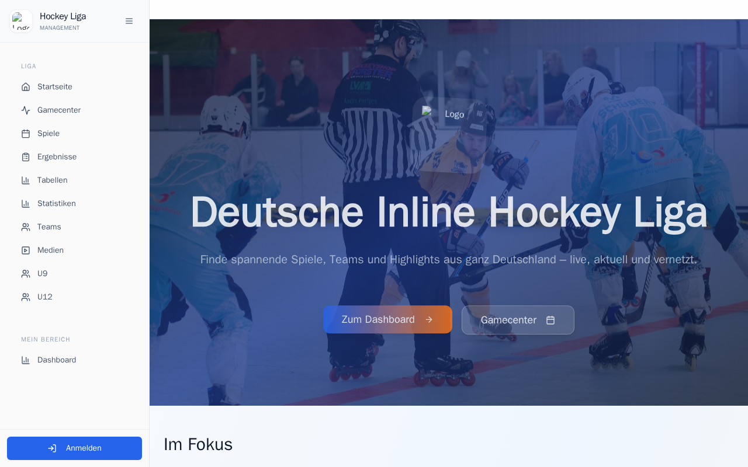Click the Zum Dashboard gradient button

[x=387, y=319]
